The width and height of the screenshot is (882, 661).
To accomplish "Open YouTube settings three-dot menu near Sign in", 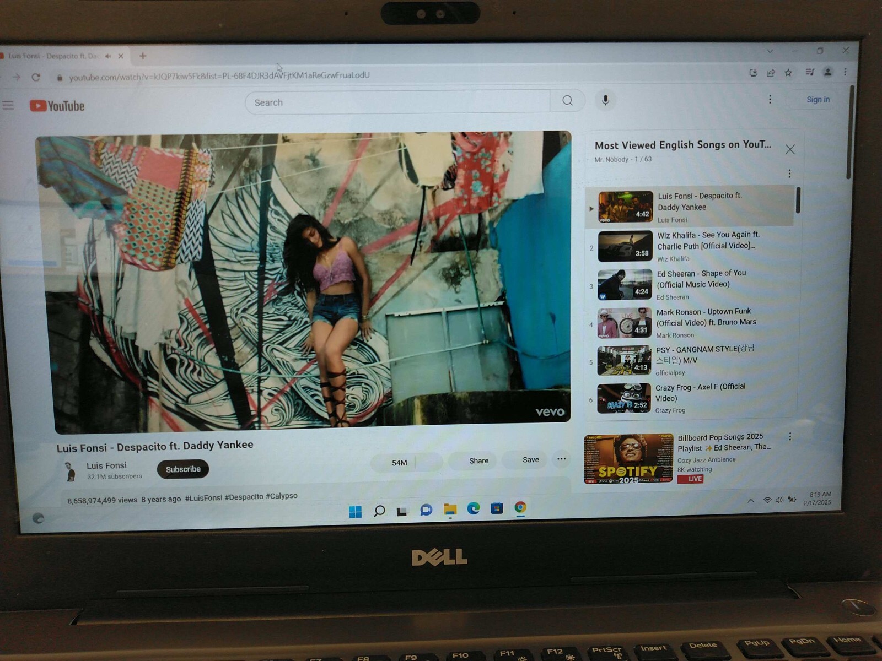I will click(x=770, y=99).
